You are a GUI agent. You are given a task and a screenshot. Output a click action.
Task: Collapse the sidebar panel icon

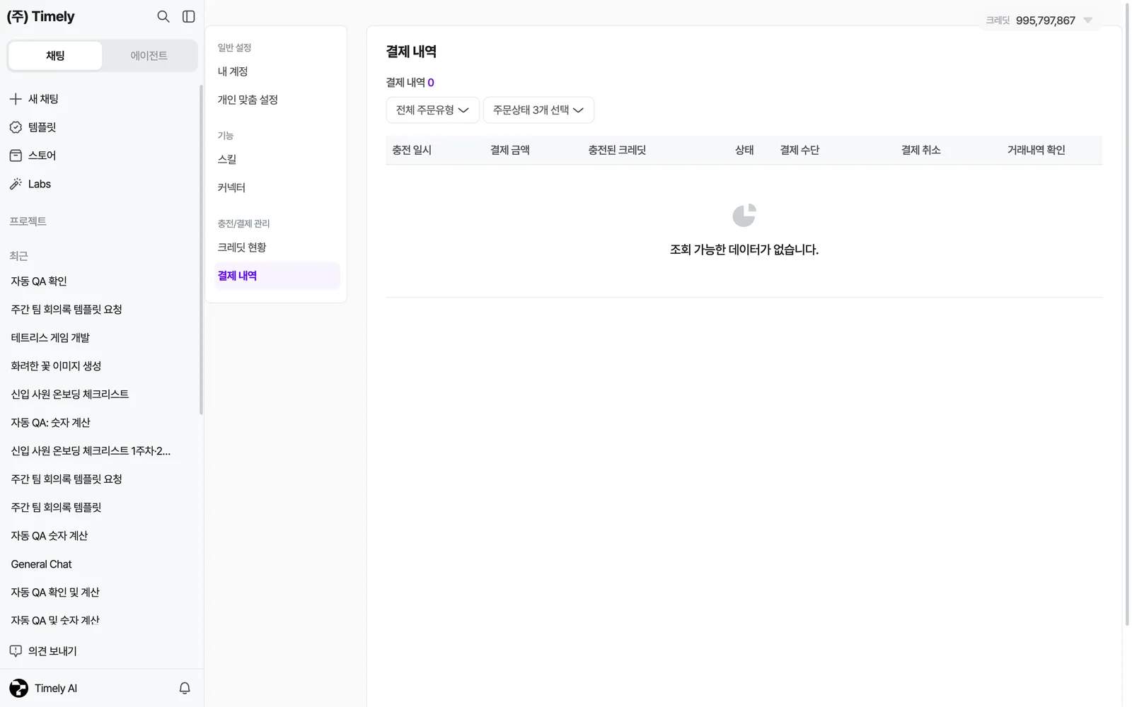(x=189, y=16)
